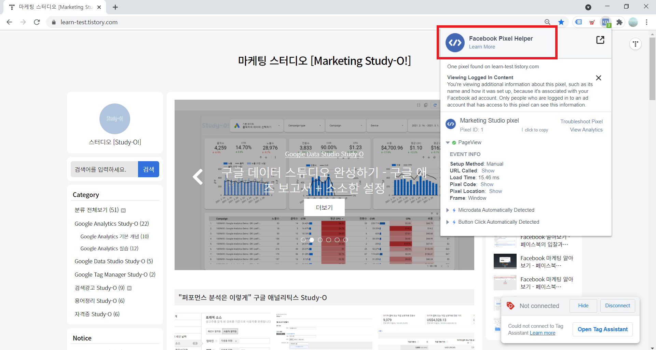Image resolution: width=656 pixels, height=350 pixels.
Task: Click the red cart extension icon
Action: point(592,22)
